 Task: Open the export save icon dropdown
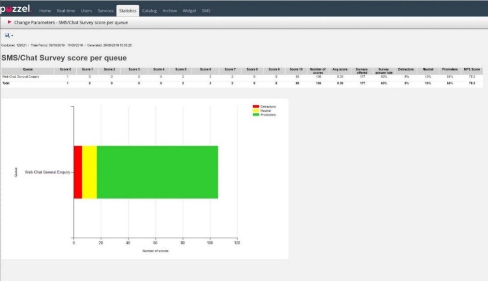(x=8, y=35)
